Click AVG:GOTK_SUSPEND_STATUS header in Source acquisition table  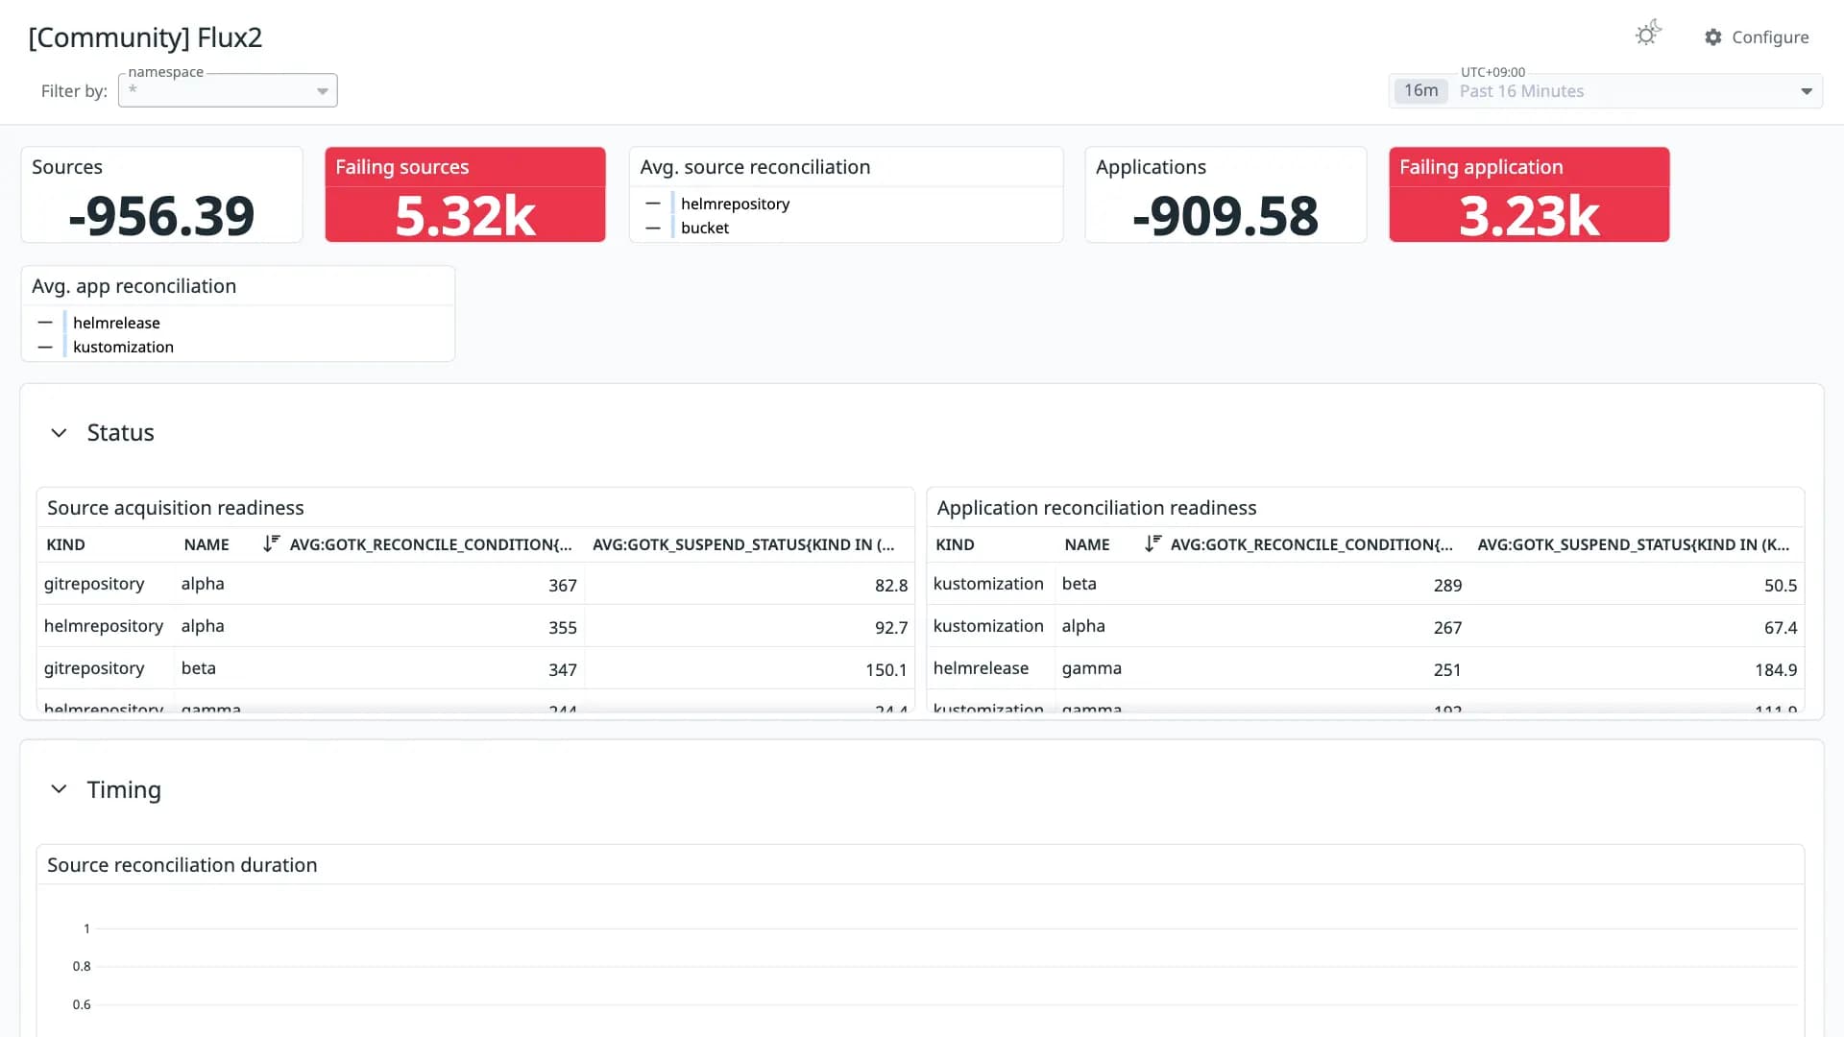[x=743, y=544]
